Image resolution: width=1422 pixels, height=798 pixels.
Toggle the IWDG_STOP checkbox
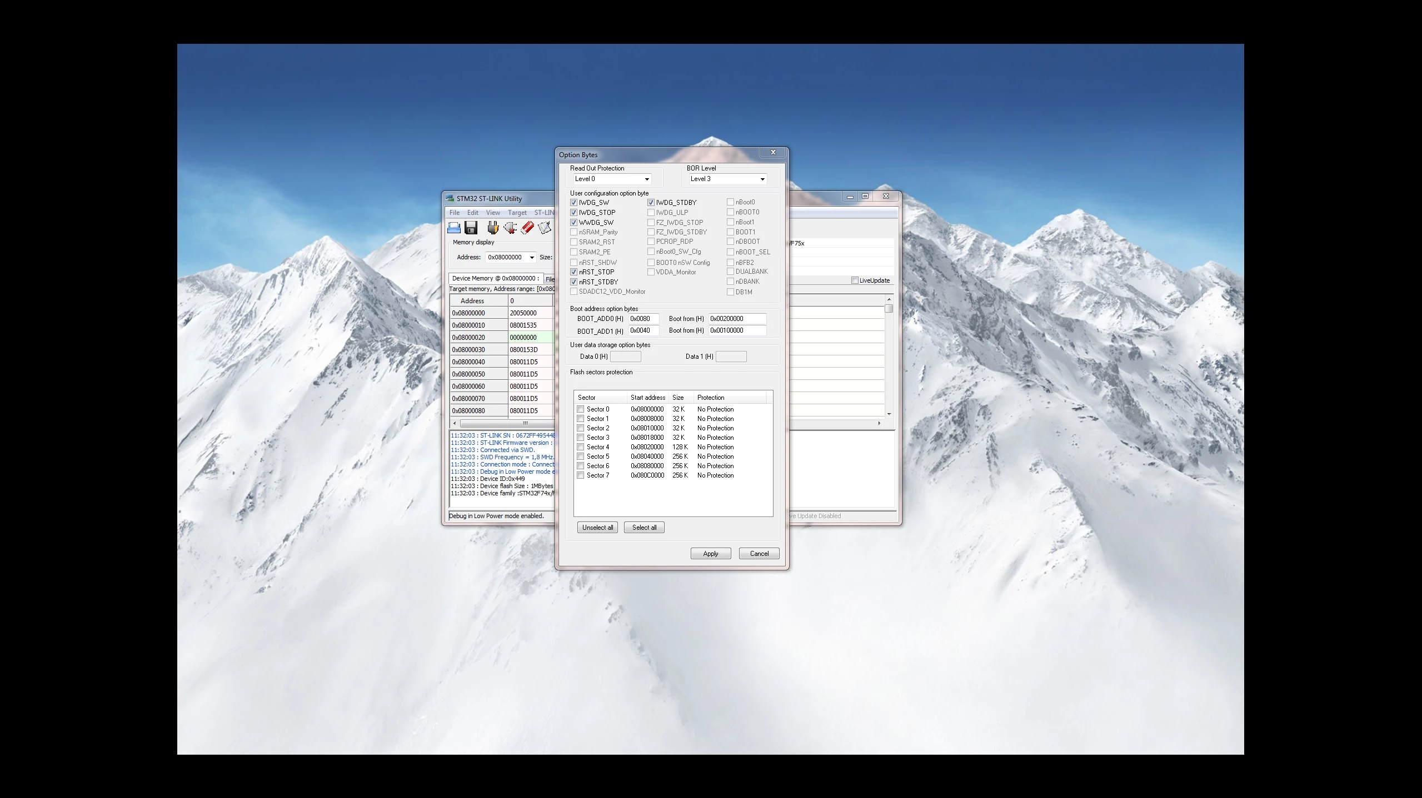coord(574,213)
